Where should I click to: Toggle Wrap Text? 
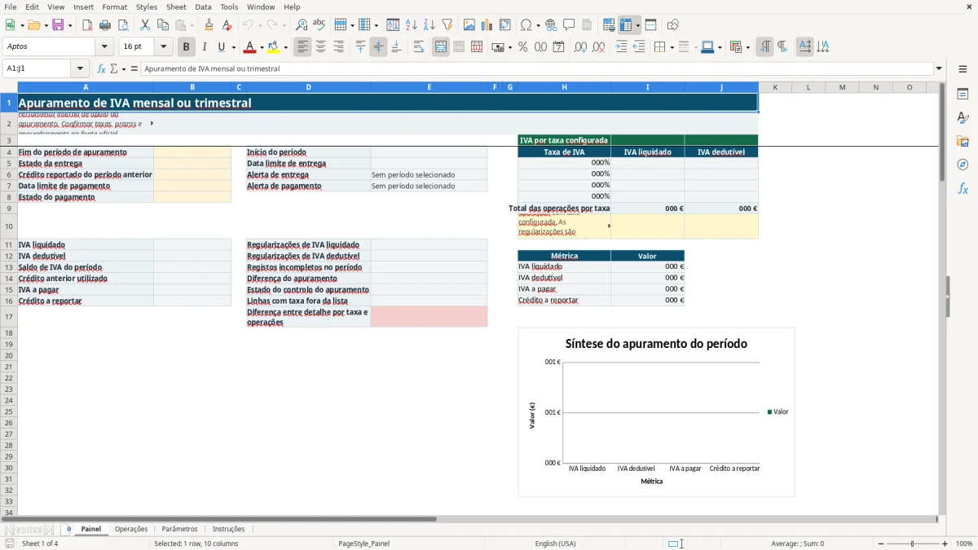pyautogui.click(x=419, y=47)
